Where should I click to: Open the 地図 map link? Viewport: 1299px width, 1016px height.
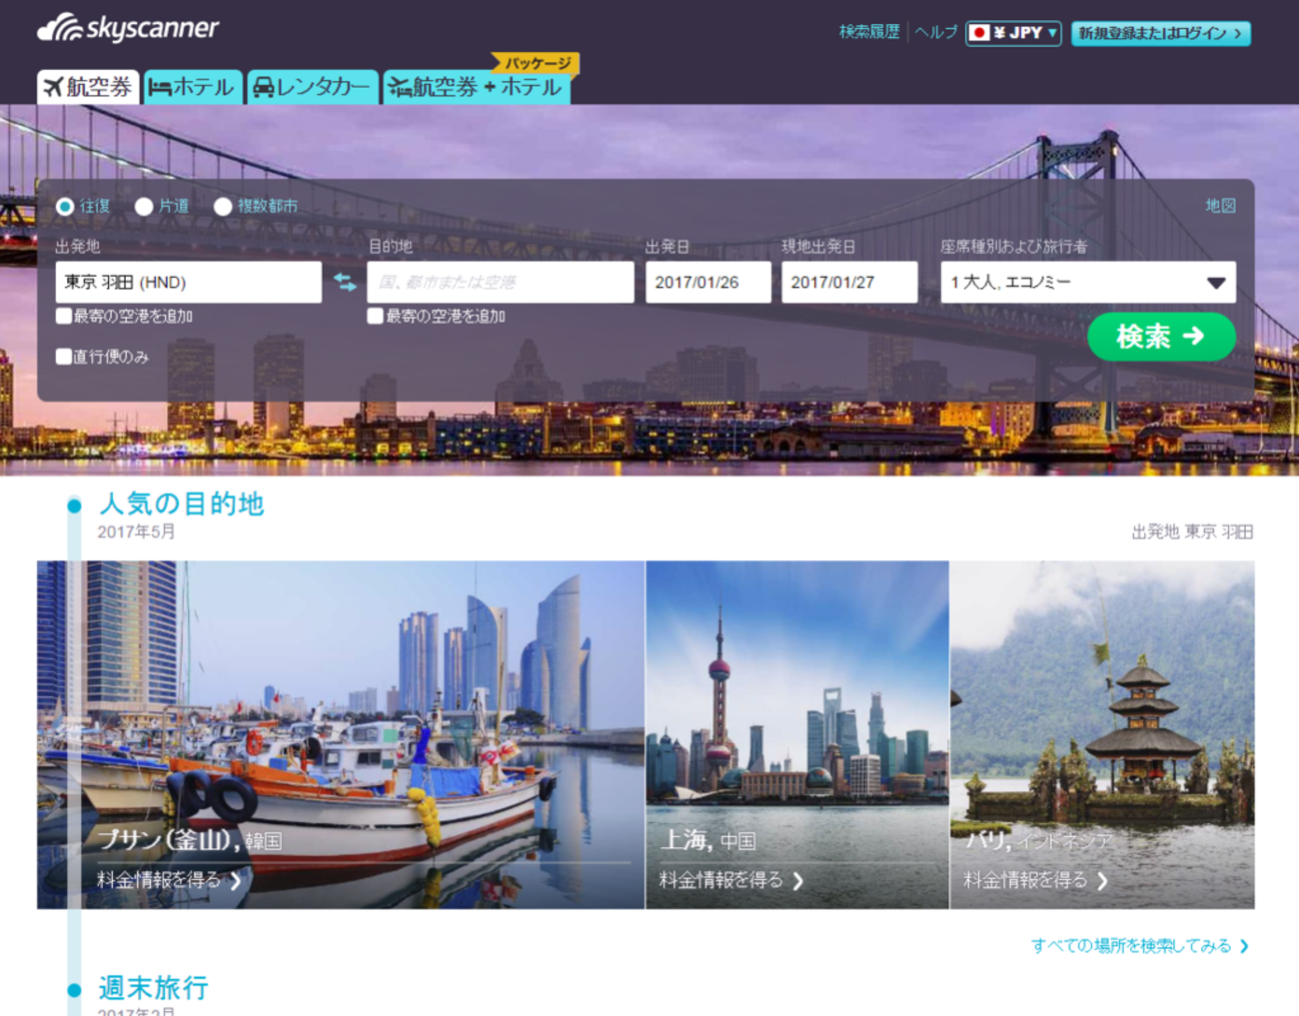(x=1220, y=206)
